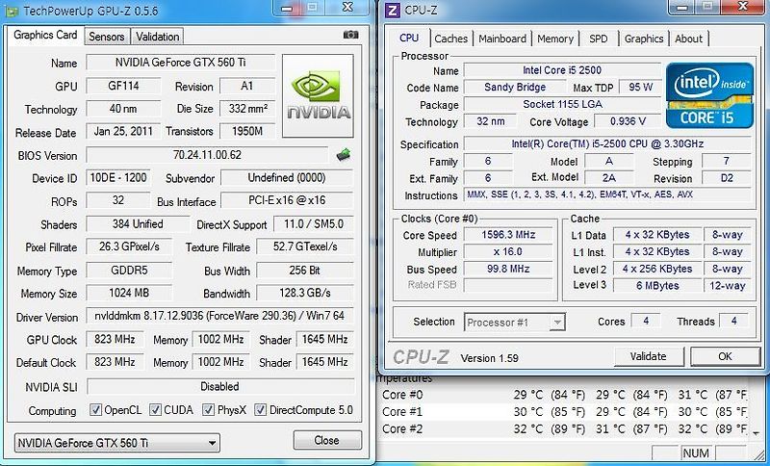770x466 pixels.
Task: Click the Device ID 10DE - 1200 value
Action: [x=118, y=177]
